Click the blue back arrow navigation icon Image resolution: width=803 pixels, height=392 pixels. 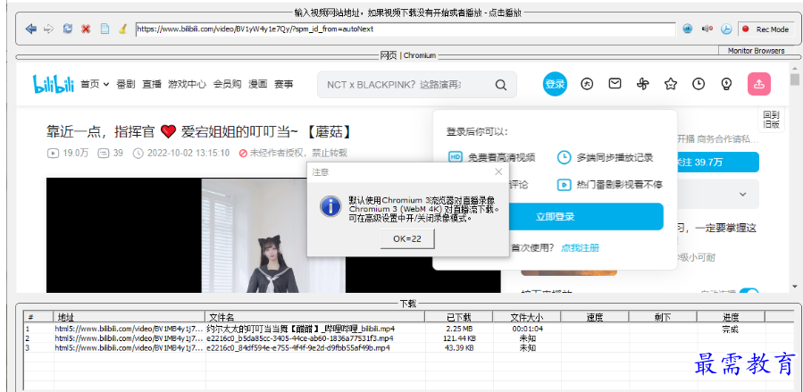click(x=30, y=29)
